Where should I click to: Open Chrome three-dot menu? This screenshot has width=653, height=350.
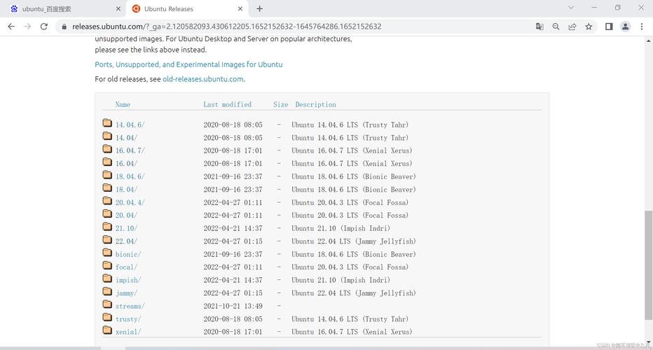coord(642,27)
